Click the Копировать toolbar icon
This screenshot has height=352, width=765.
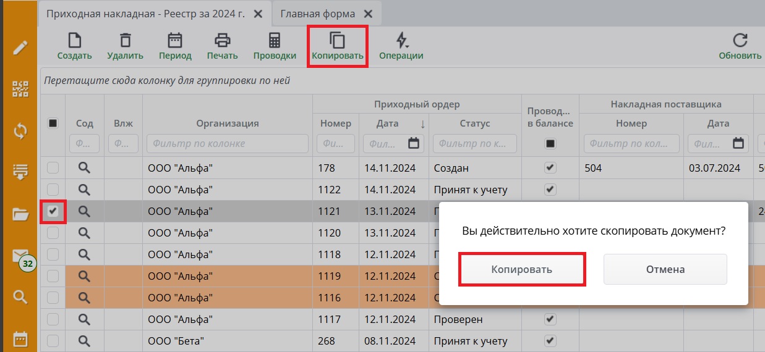tap(337, 41)
